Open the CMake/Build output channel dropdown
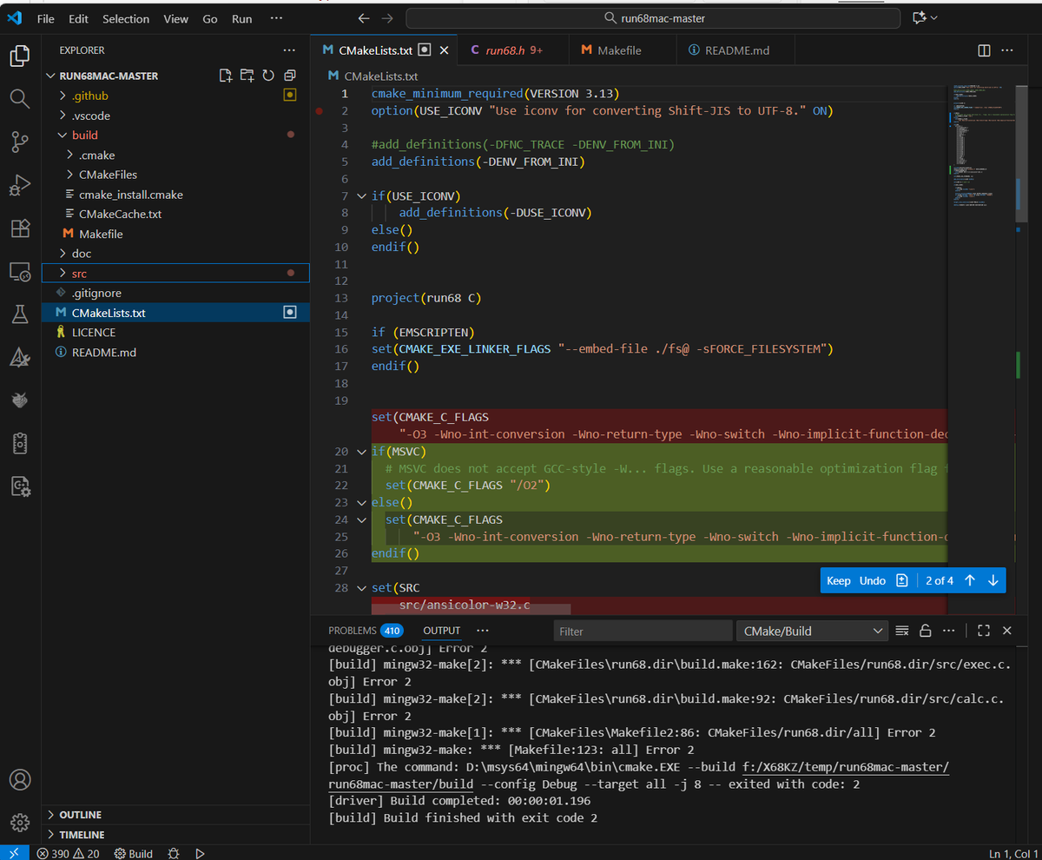Image resolution: width=1042 pixels, height=860 pixels. point(811,631)
